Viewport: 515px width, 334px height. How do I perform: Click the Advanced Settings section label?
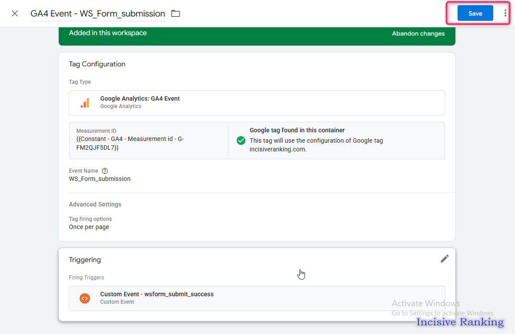click(95, 204)
